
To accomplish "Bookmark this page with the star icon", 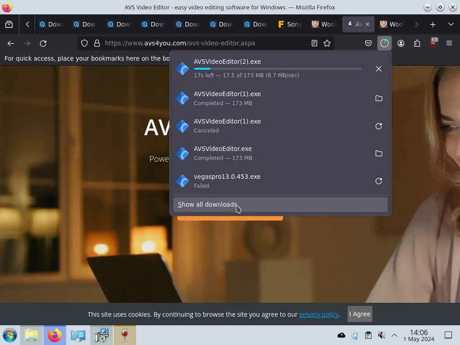I will pyautogui.click(x=327, y=43).
